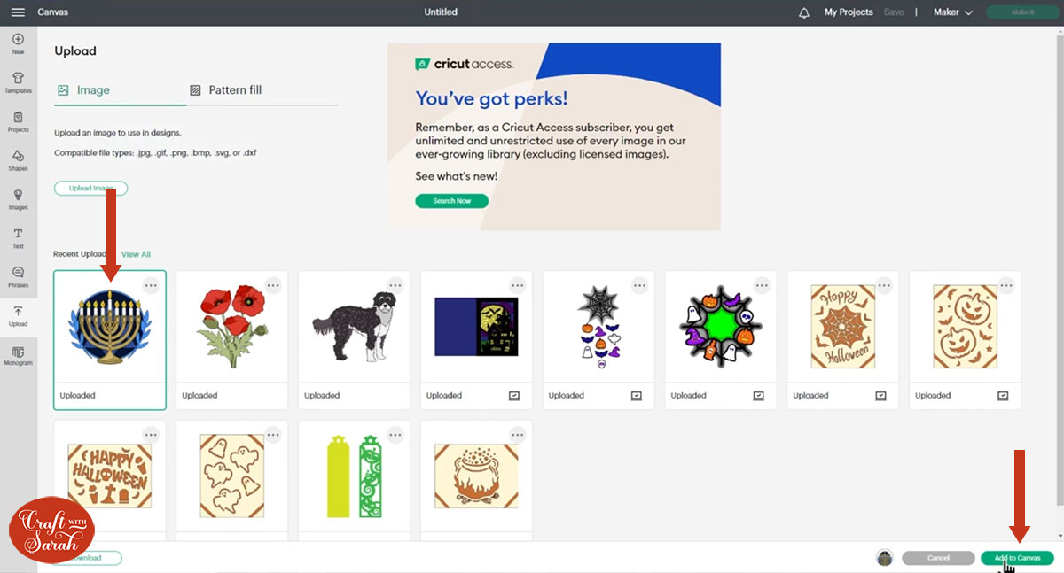The height and width of the screenshot is (573, 1064).
Task: Open Templates in the sidebar
Action: coord(18,83)
